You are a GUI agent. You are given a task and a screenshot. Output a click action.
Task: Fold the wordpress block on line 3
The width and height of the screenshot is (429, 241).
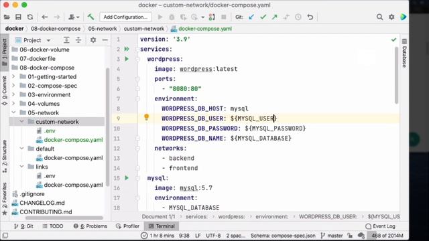click(x=137, y=59)
